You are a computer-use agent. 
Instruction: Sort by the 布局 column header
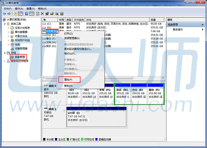61,20
